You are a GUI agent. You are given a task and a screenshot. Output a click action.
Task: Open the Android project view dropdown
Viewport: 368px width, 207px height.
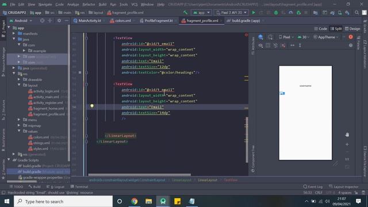click(x=21, y=21)
